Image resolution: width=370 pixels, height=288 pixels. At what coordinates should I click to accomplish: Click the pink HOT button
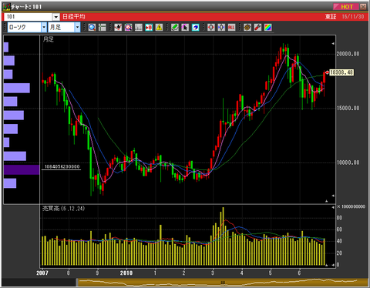346,7
